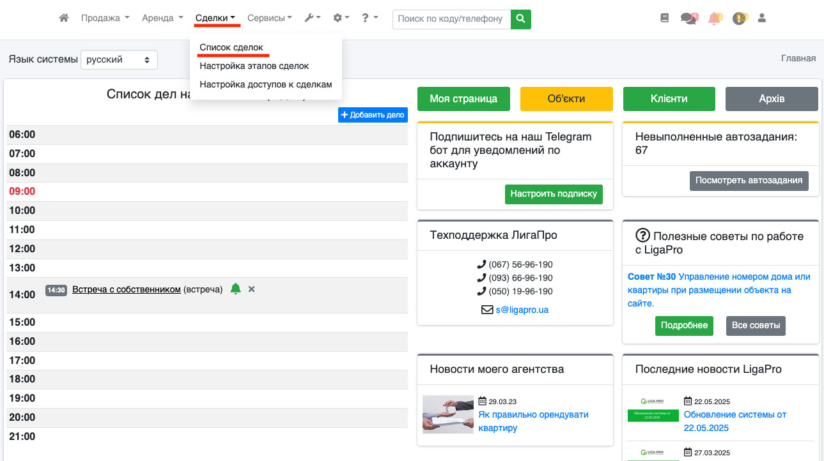Open the agency news article thumbnail
Screen dimensions: 824x461
(x=448, y=414)
